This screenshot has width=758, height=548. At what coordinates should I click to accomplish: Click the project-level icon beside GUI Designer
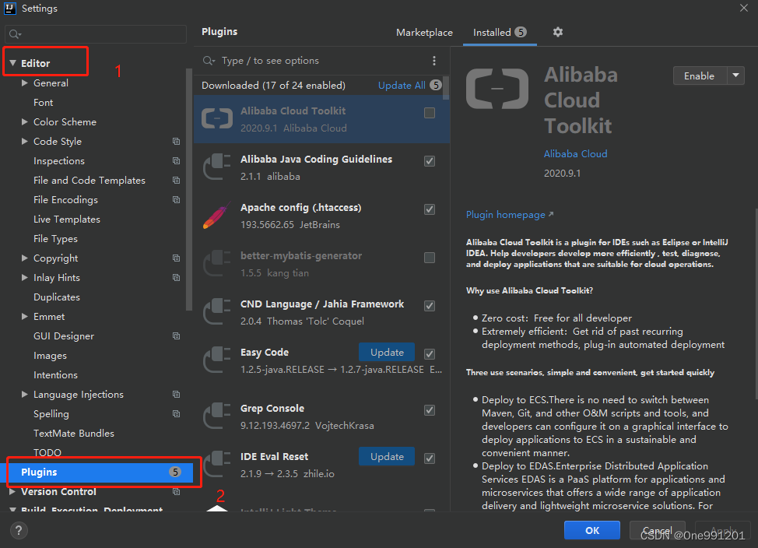(177, 336)
